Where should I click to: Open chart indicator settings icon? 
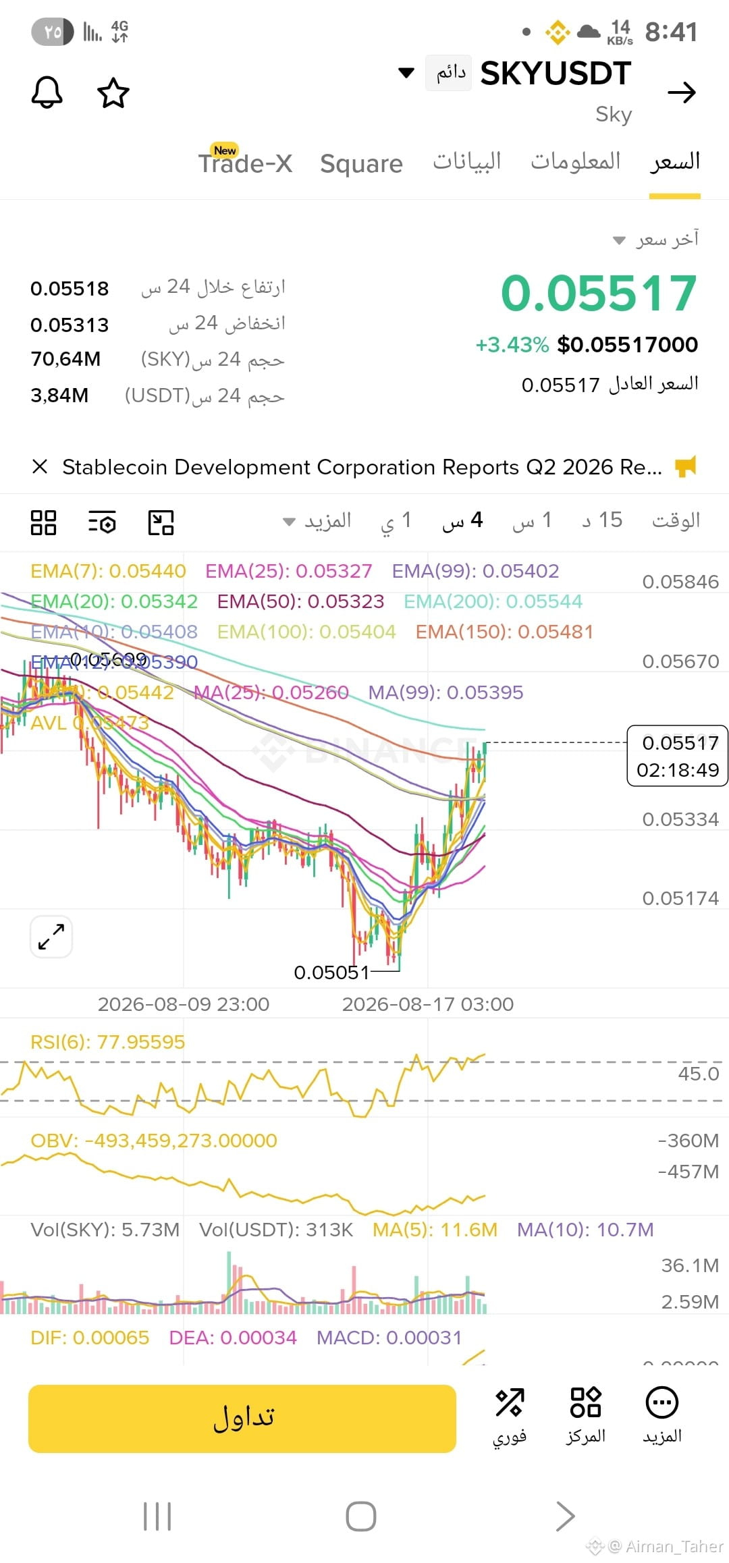103,522
